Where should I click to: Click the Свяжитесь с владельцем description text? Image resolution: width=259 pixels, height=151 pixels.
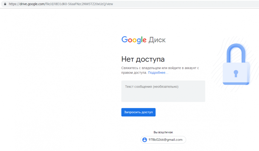pyautogui.click(x=160, y=70)
